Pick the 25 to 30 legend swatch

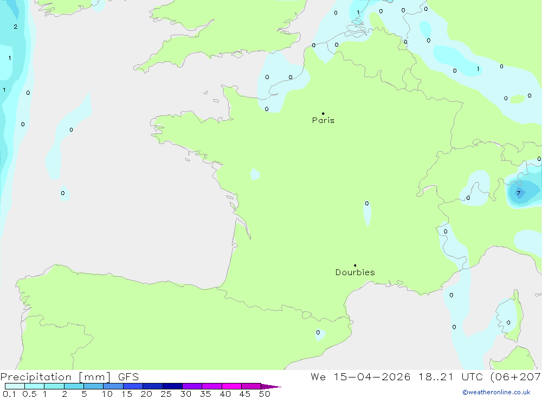[172, 386]
